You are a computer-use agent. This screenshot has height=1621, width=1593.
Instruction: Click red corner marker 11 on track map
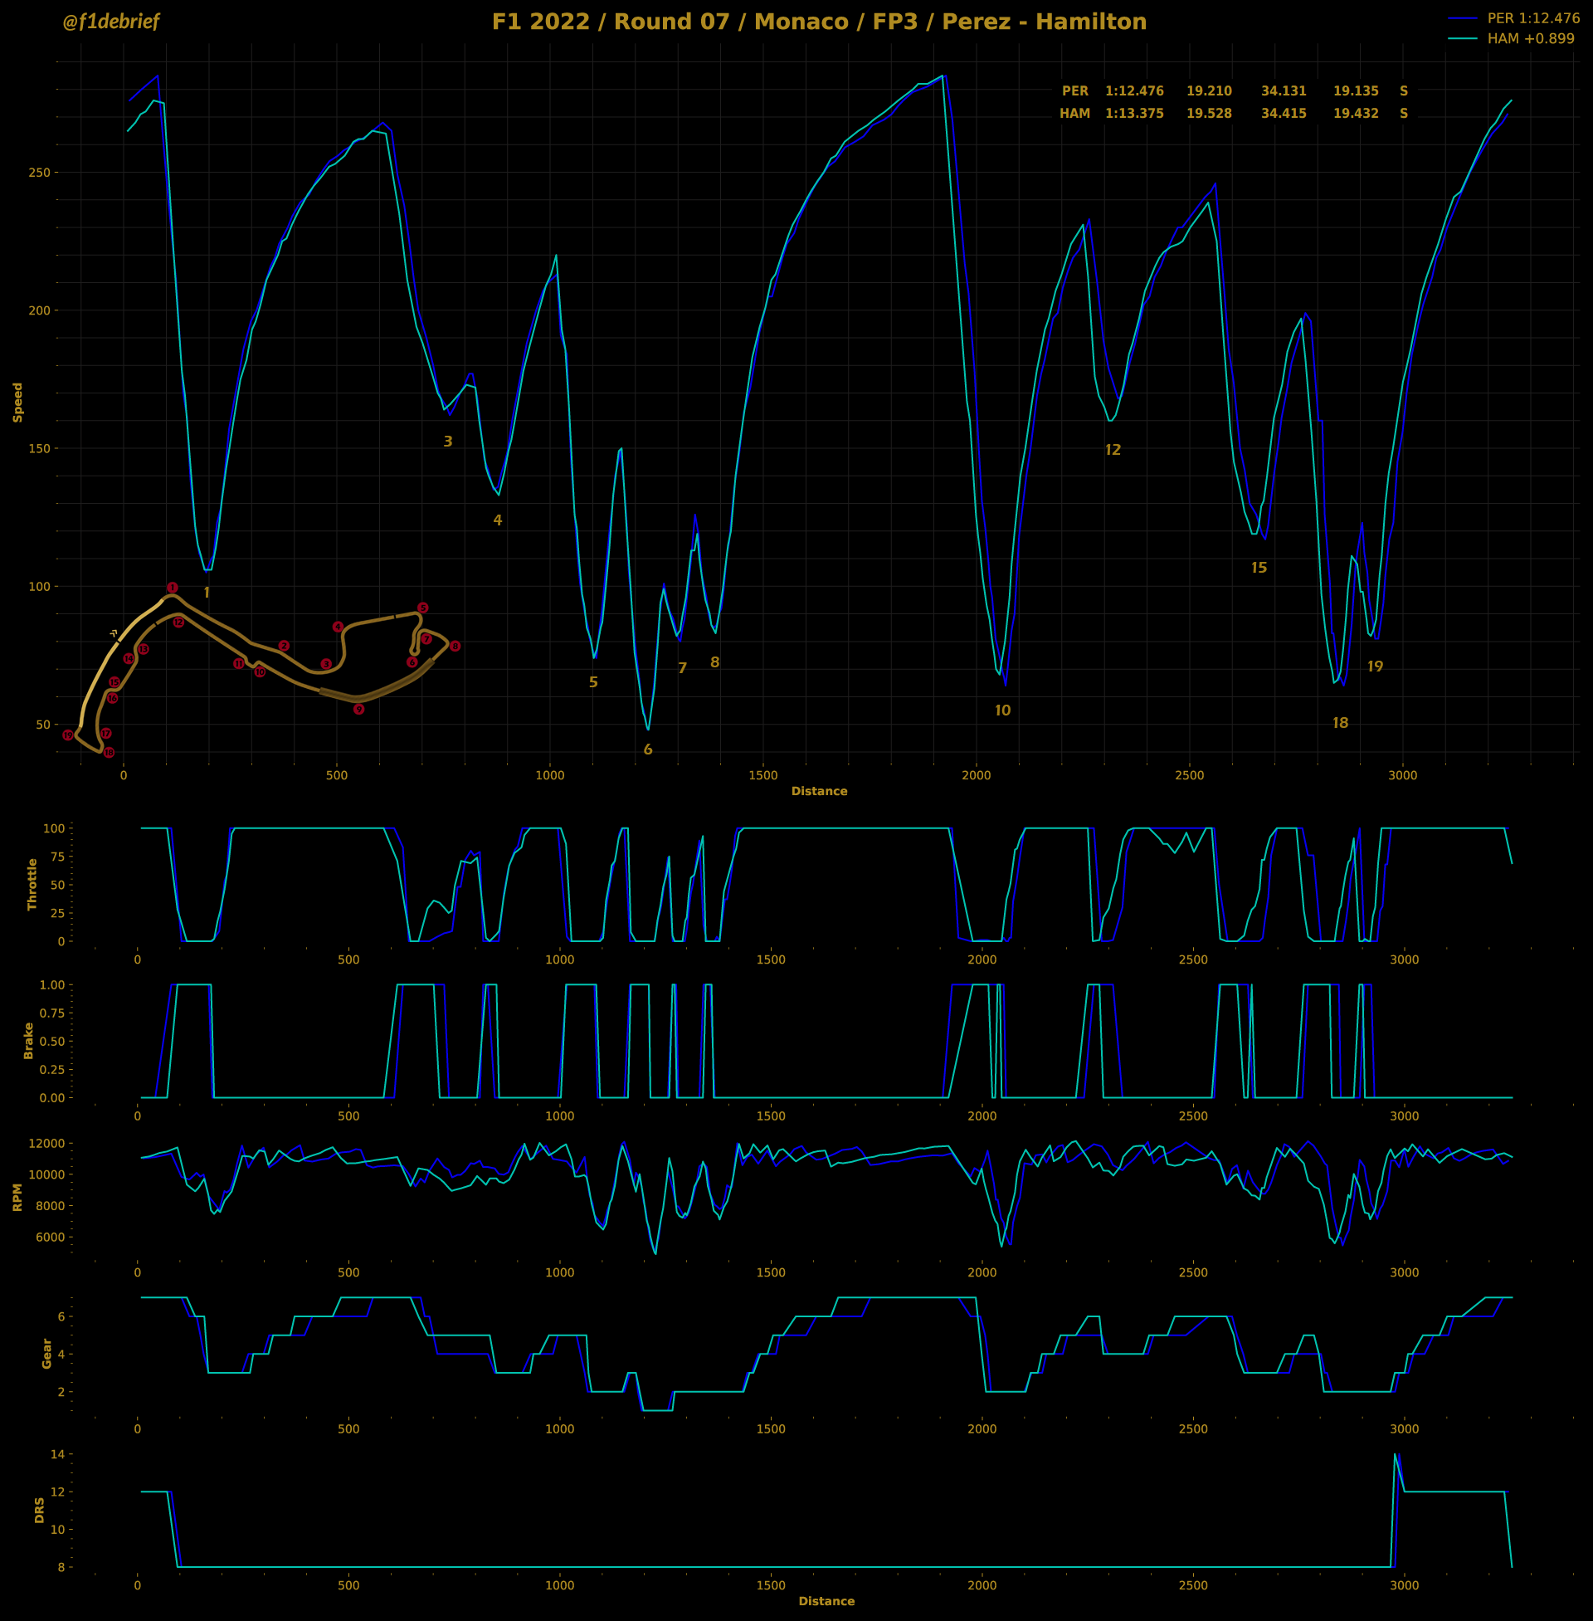238,664
